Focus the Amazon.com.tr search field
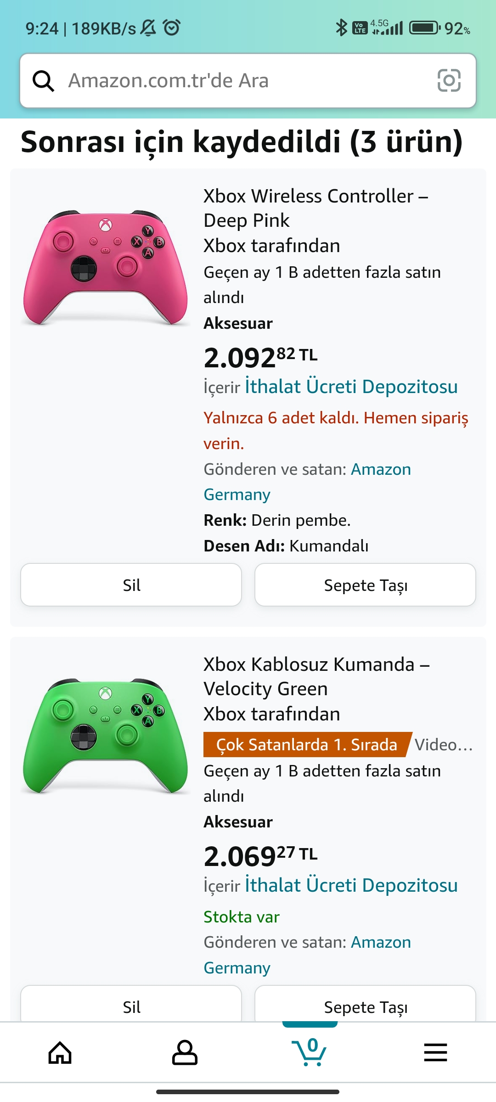 click(x=248, y=81)
